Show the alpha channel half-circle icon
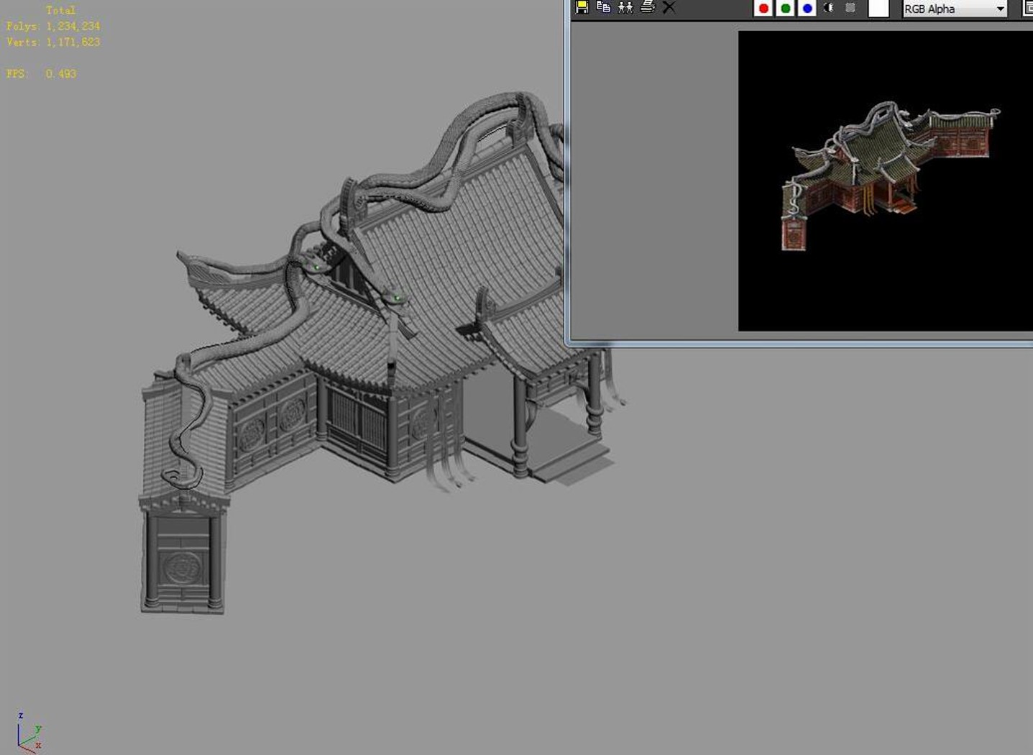 click(x=829, y=8)
